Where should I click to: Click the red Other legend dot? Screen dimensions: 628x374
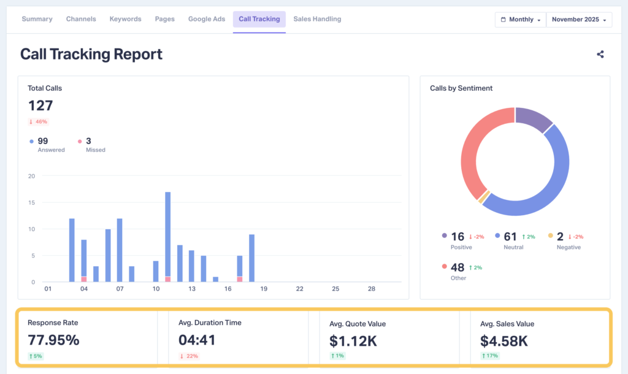coord(445,266)
